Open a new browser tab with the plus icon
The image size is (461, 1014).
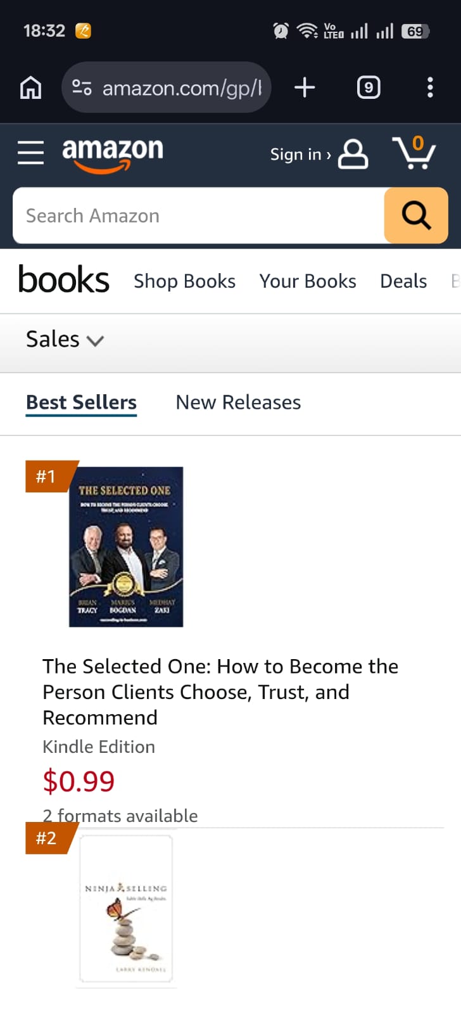click(305, 87)
